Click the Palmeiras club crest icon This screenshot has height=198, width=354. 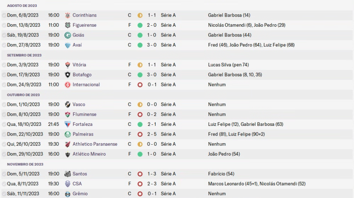point(67,134)
